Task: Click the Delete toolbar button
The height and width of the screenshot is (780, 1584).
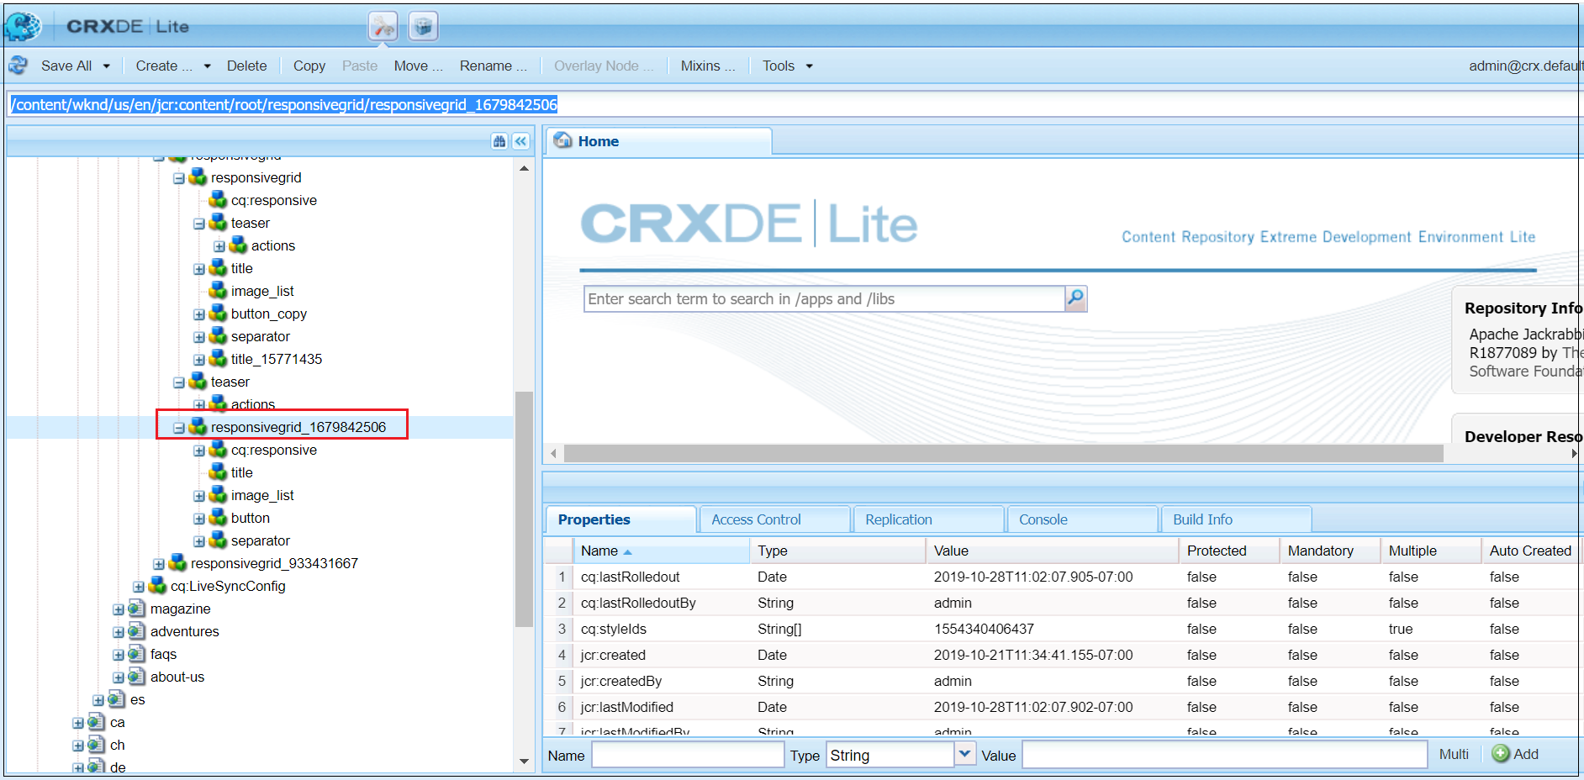Action: (246, 66)
